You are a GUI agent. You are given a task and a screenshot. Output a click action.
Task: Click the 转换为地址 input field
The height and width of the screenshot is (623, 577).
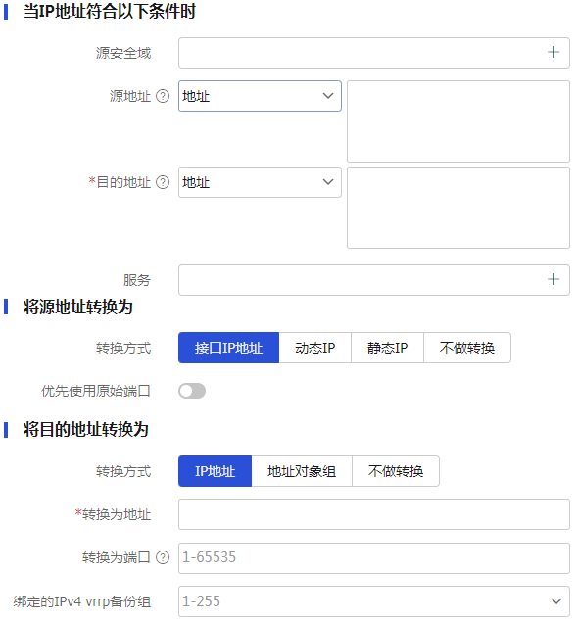pyautogui.click(x=374, y=514)
